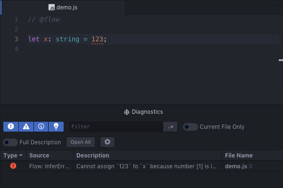Select the Diagnostics panel title
Viewport: 283px width, 188px height.
tap(147, 112)
